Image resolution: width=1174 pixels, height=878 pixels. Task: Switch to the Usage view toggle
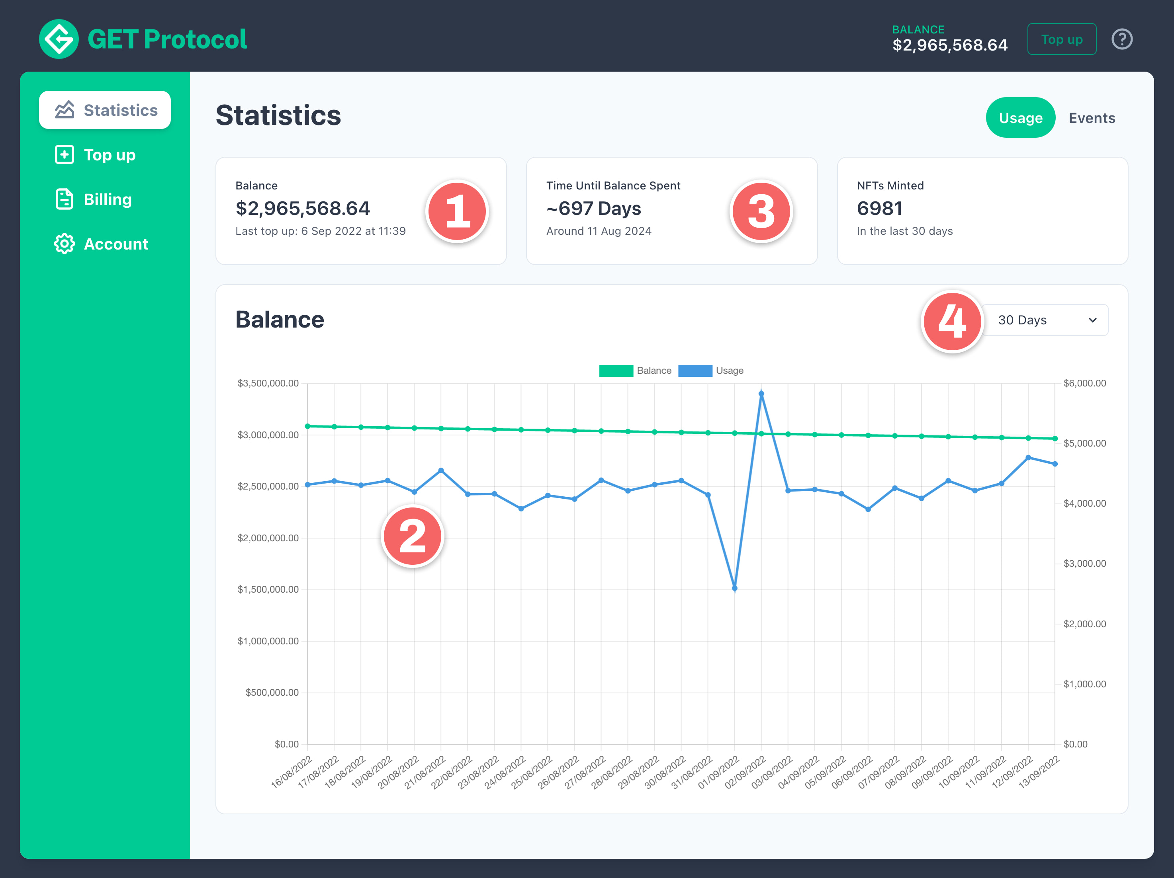tap(1020, 118)
